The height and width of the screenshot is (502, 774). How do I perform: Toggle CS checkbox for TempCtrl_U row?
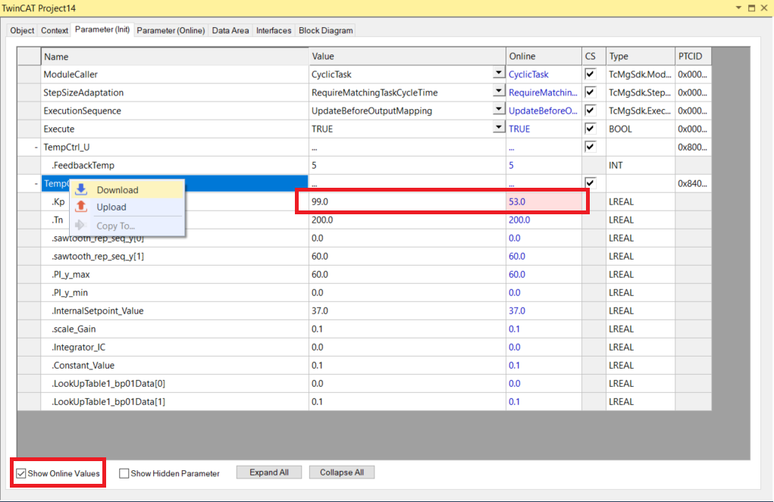click(x=590, y=147)
